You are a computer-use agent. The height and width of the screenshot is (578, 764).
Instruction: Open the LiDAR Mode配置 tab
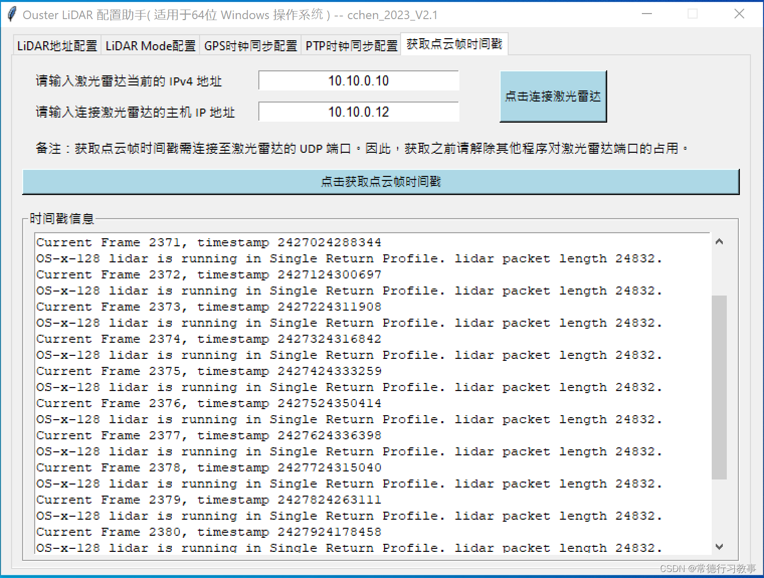(x=150, y=45)
